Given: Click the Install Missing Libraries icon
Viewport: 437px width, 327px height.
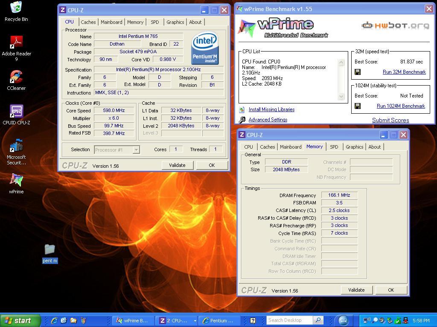Looking at the screenshot, I should [242, 109].
